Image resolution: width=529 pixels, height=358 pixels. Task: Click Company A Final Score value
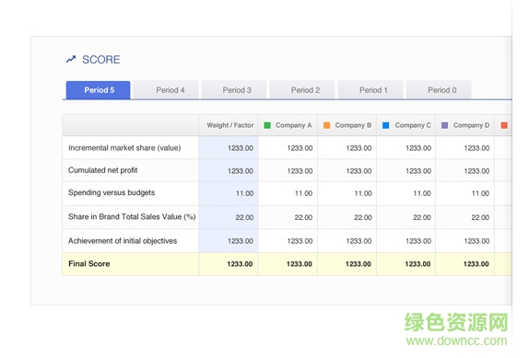coord(300,264)
